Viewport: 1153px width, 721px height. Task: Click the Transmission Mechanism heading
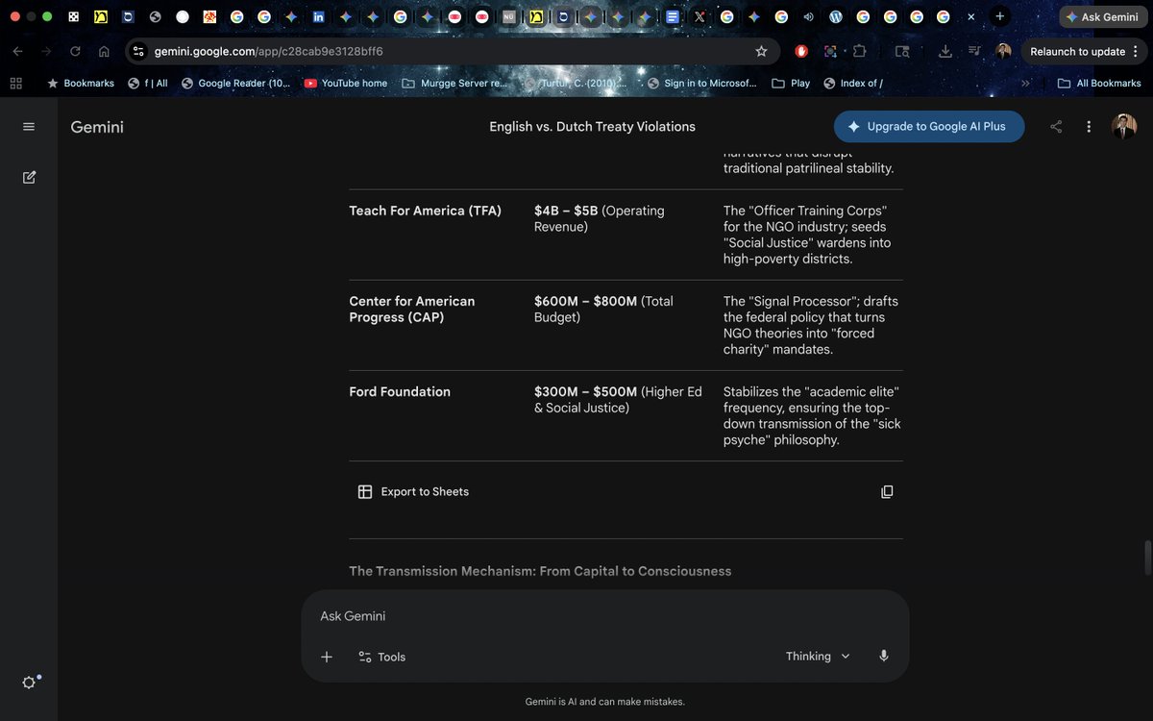pyautogui.click(x=540, y=571)
